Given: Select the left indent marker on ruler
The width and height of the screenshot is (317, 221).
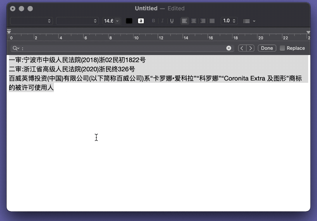Looking at the screenshot, I should pos(9,32).
